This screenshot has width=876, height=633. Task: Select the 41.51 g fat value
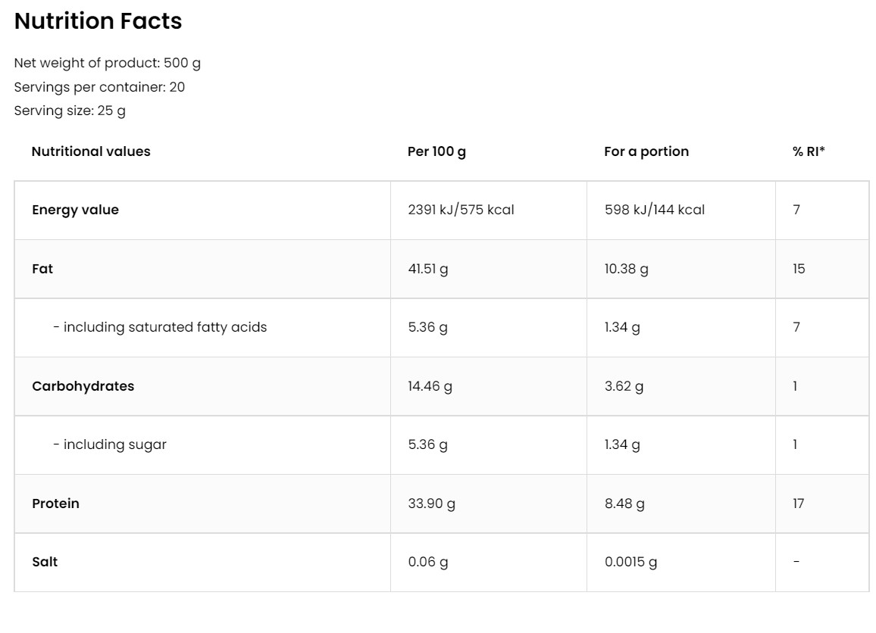pyautogui.click(x=427, y=269)
